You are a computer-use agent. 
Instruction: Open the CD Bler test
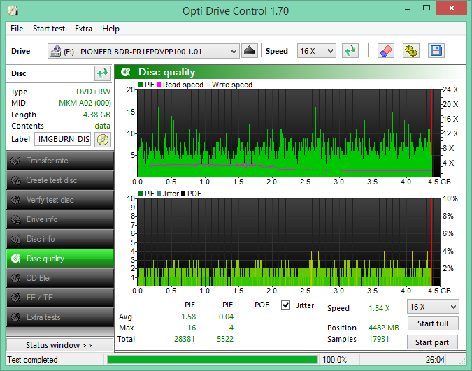60,278
